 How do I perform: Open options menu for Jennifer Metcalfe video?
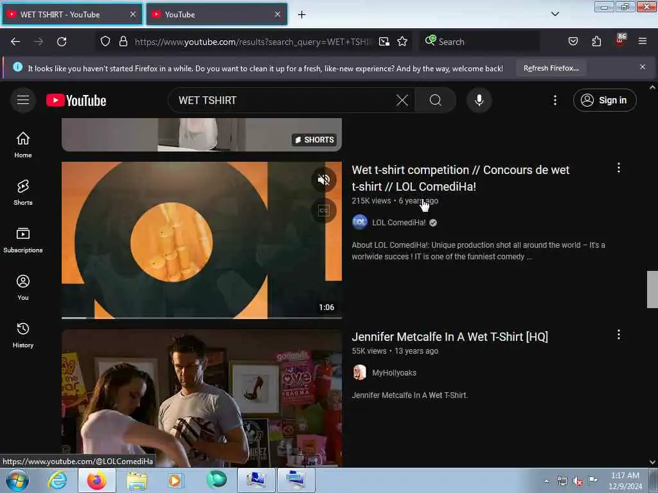point(619,334)
